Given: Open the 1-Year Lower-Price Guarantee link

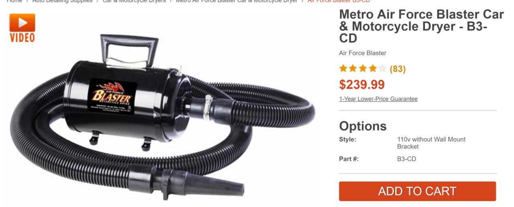Looking at the screenshot, I should (378, 99).
